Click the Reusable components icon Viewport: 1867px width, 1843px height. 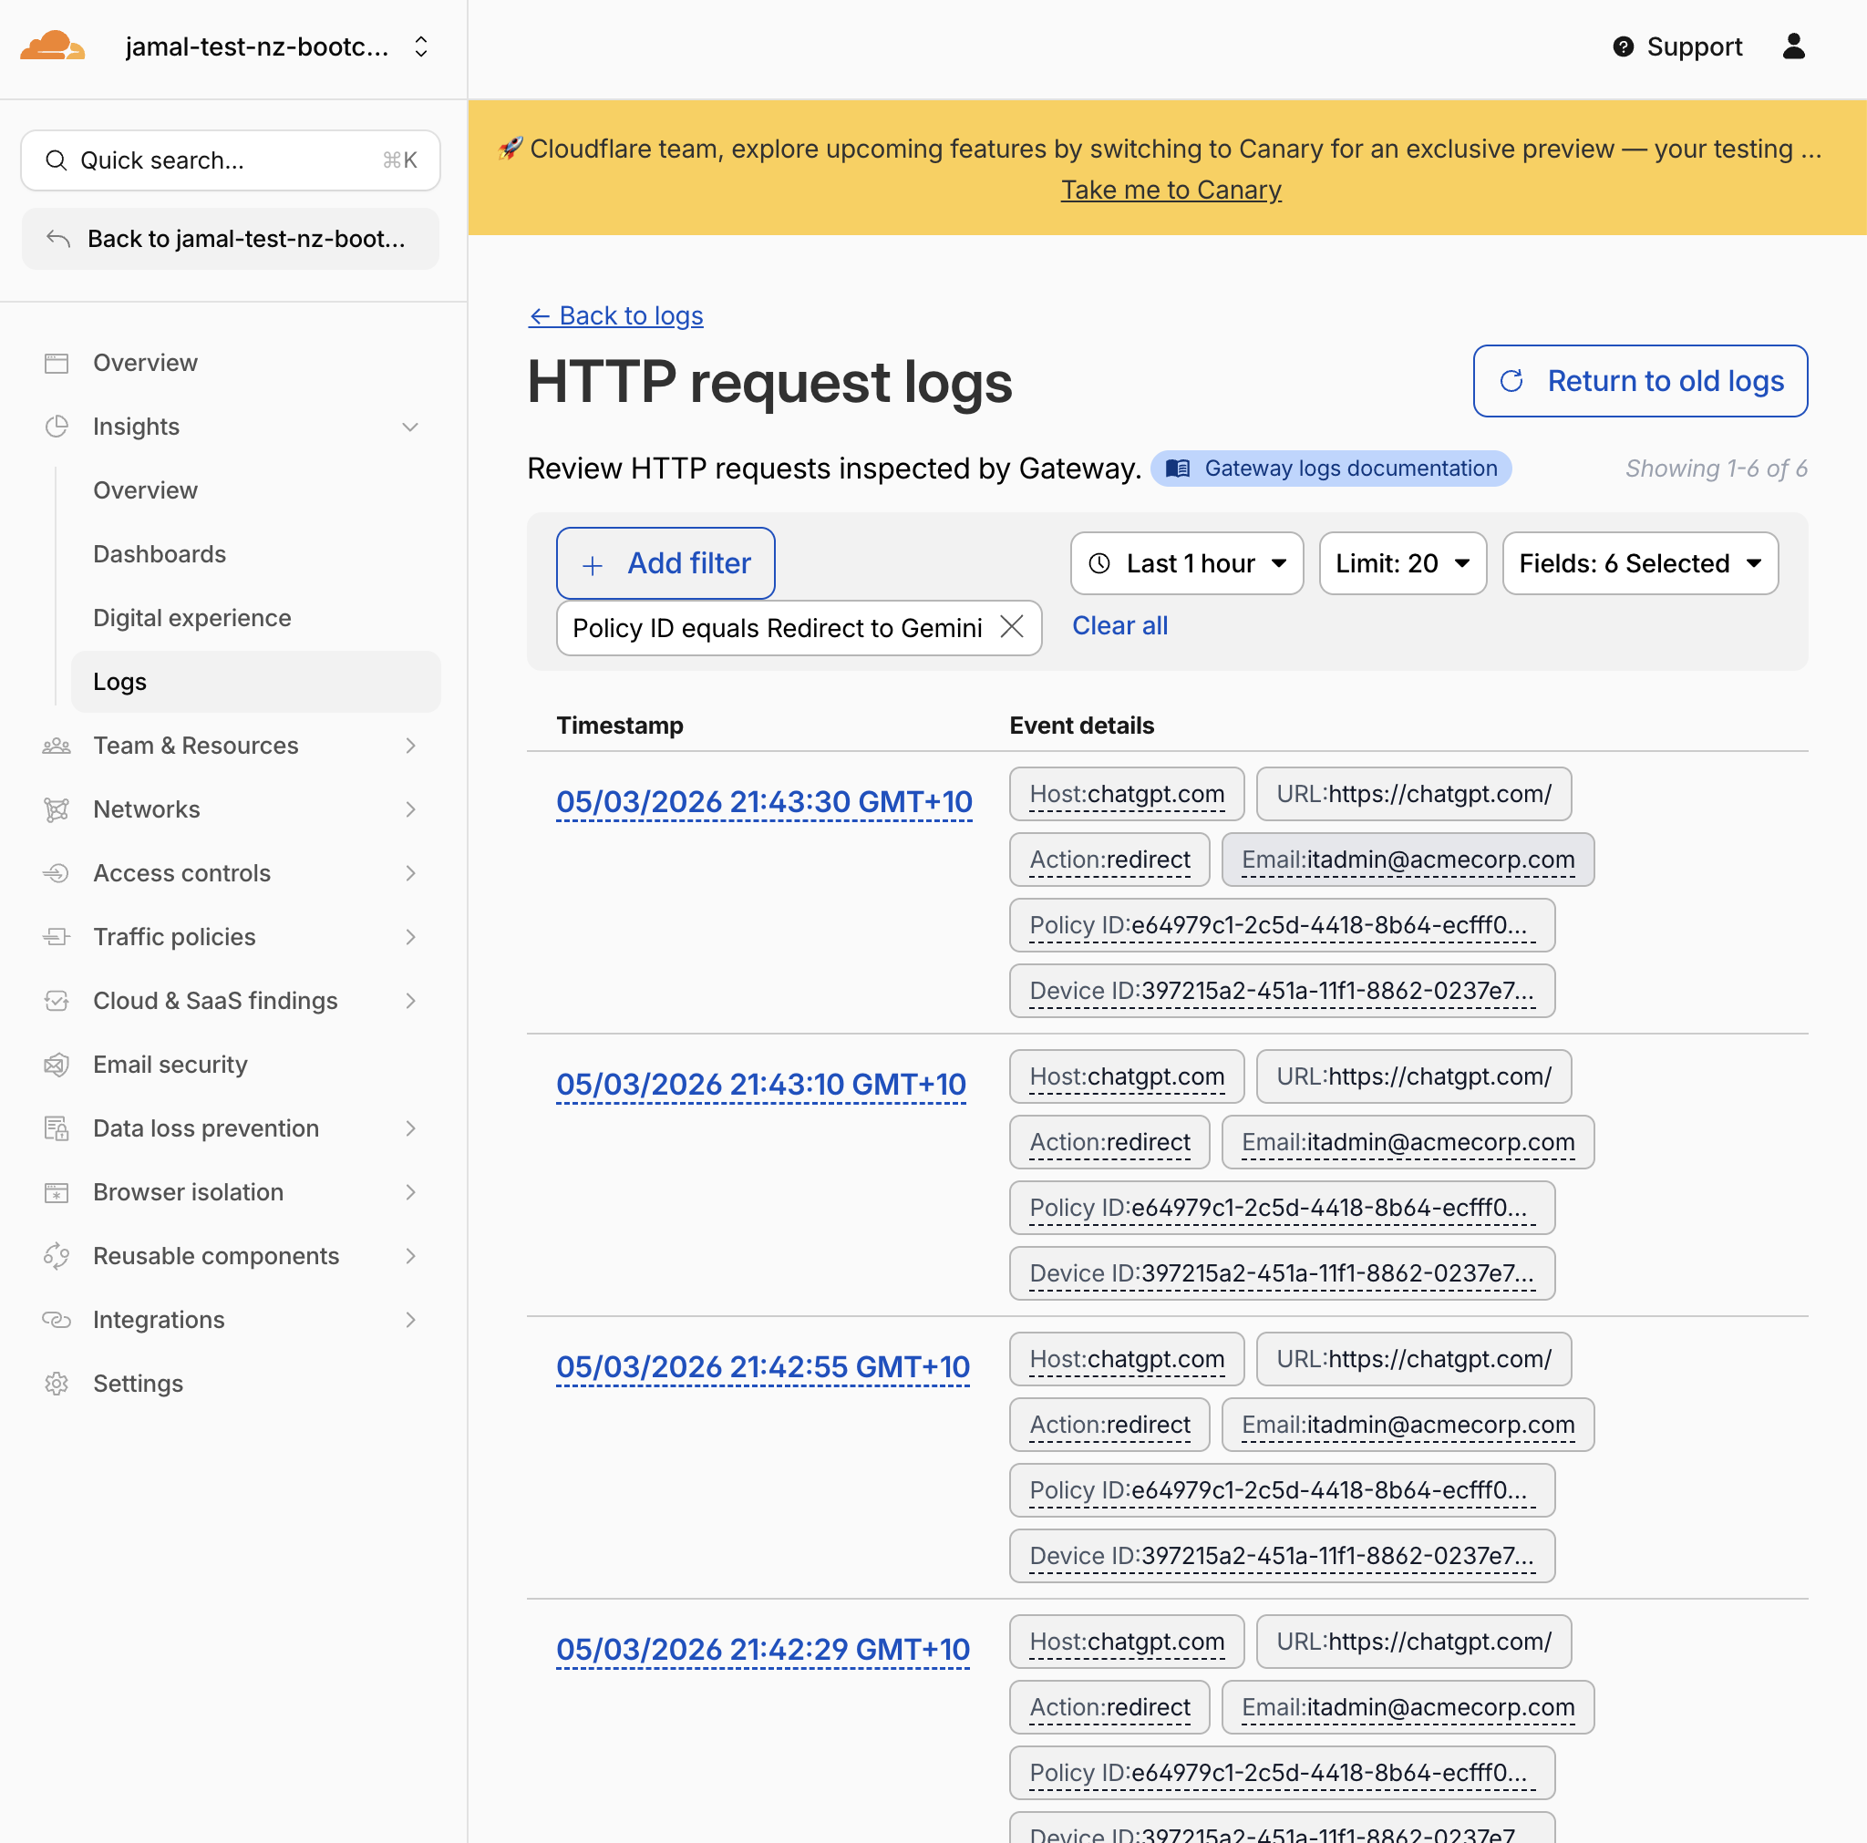pos(57,1255)
